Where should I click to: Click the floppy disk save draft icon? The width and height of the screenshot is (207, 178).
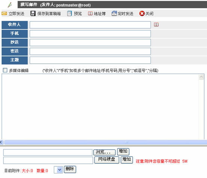click(33, 13)
